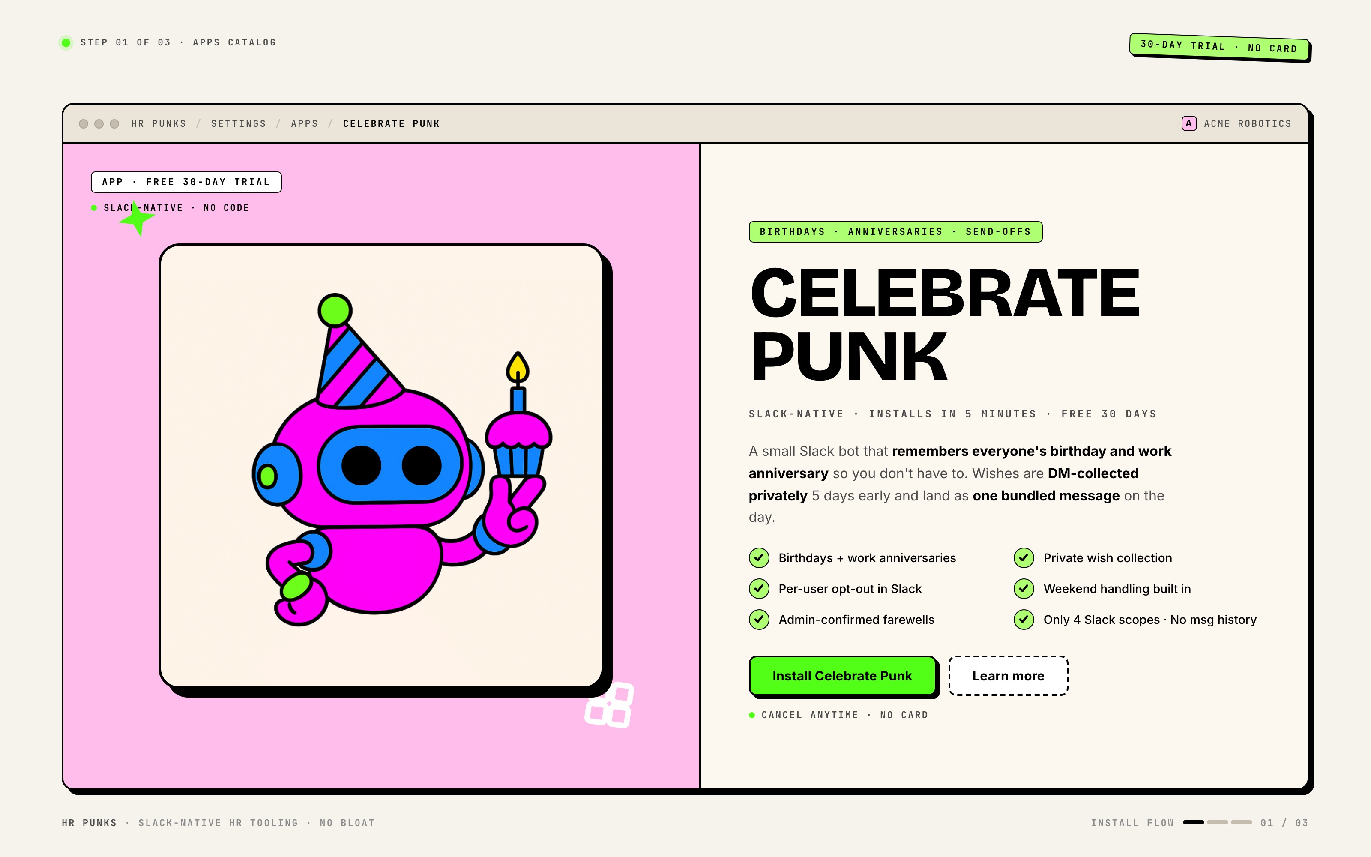The image size is (1371, 857).
Task: Click the second install flow progress segment
Action: 1217,822
